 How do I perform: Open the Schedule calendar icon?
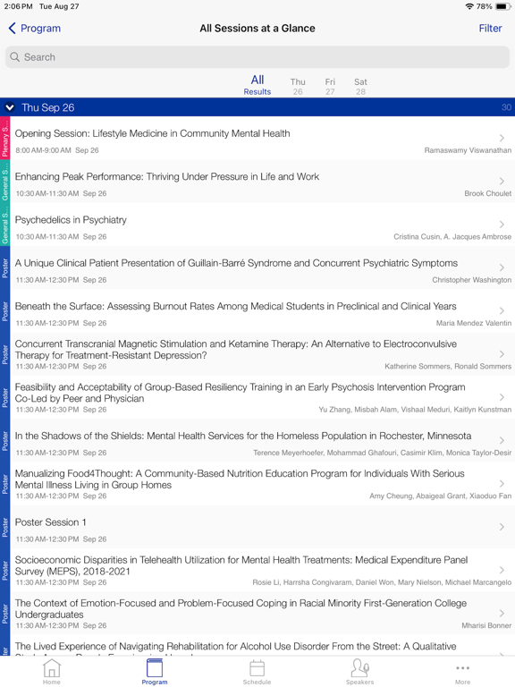(x=257, y=668)
